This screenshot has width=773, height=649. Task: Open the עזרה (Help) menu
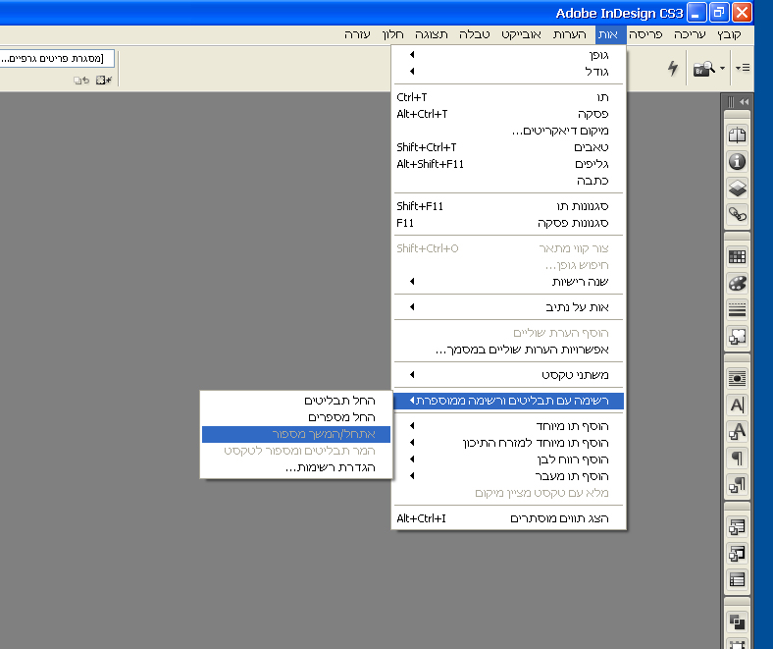[x=357, y=34]
